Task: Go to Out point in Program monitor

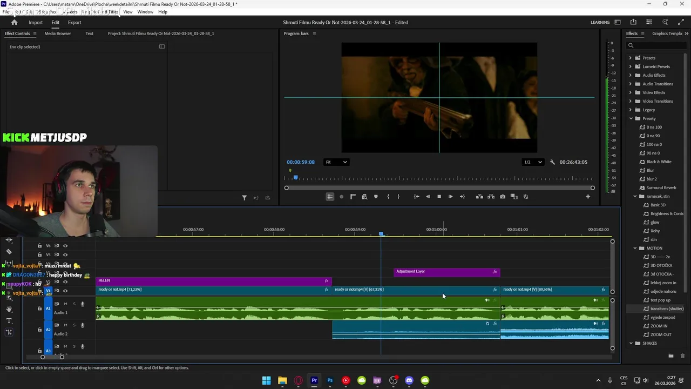Action: [462, 197]
